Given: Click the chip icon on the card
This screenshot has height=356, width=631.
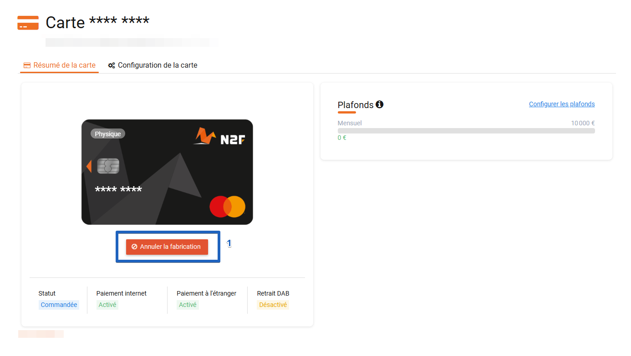Looking at the screenshot, I should tap(108, 166).
